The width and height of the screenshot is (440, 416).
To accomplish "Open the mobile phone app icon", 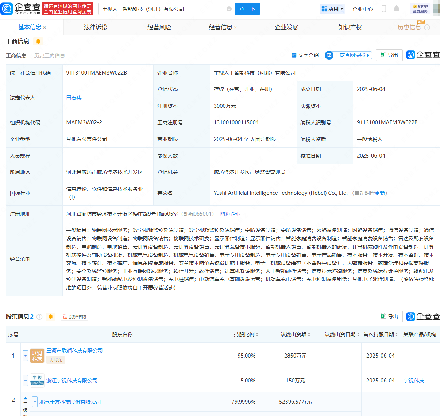I will (383, 9).
